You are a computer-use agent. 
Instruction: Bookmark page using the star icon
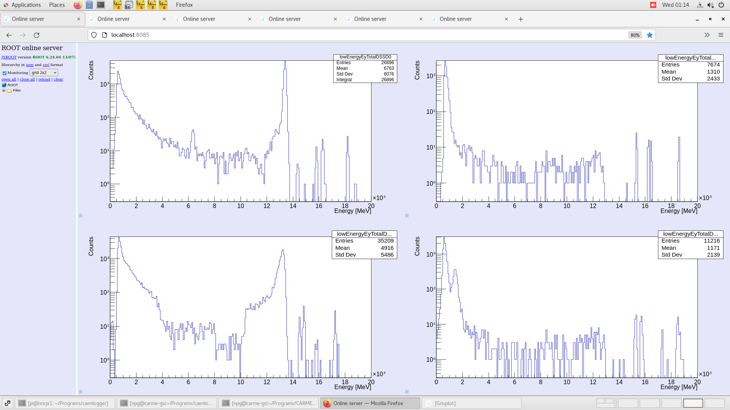pos(650,35)
